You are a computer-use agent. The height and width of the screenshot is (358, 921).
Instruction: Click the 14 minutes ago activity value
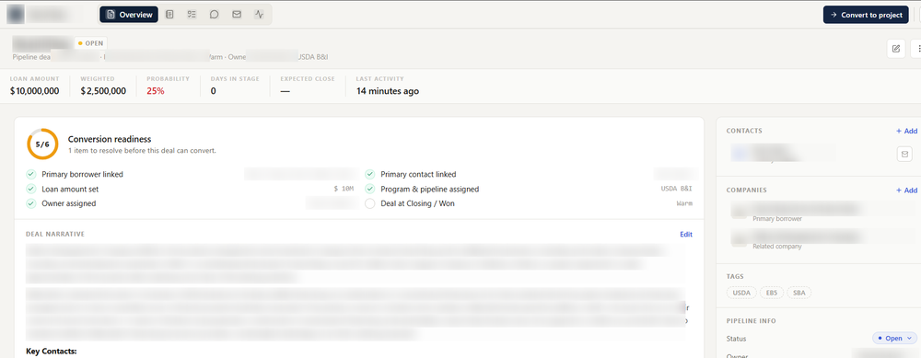(x=388, y=91)
